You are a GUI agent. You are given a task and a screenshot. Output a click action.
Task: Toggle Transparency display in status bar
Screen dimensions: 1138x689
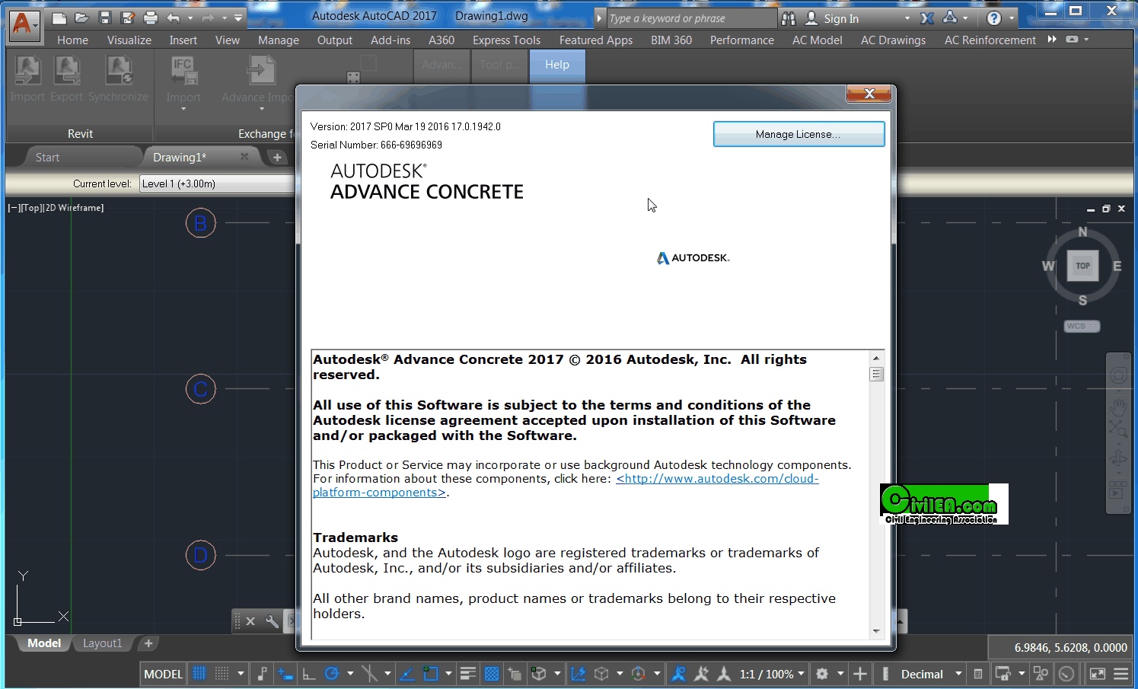[x=492, y=674]
